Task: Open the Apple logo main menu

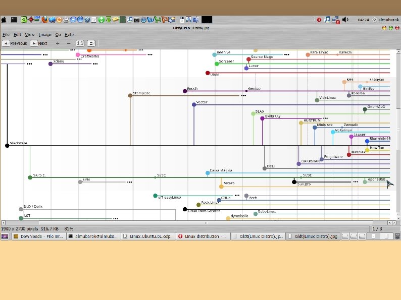Action: tap(4, 20)
